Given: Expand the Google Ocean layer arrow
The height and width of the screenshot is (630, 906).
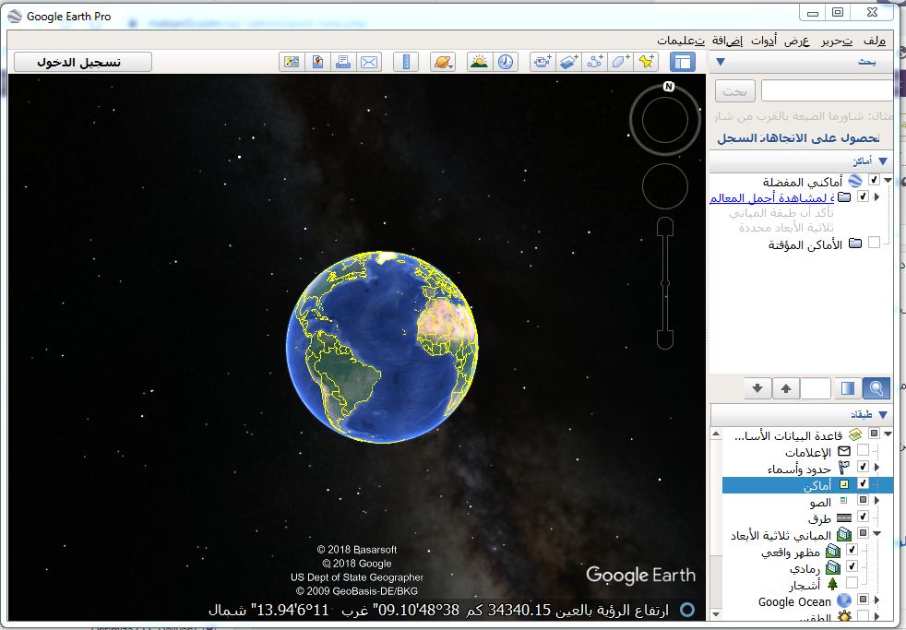Looking at the screenshot, I should (x=876, y=600).
